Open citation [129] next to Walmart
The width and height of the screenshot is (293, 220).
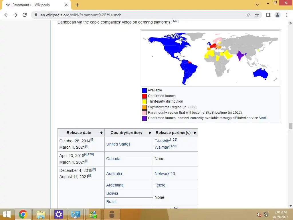point(173,146)
